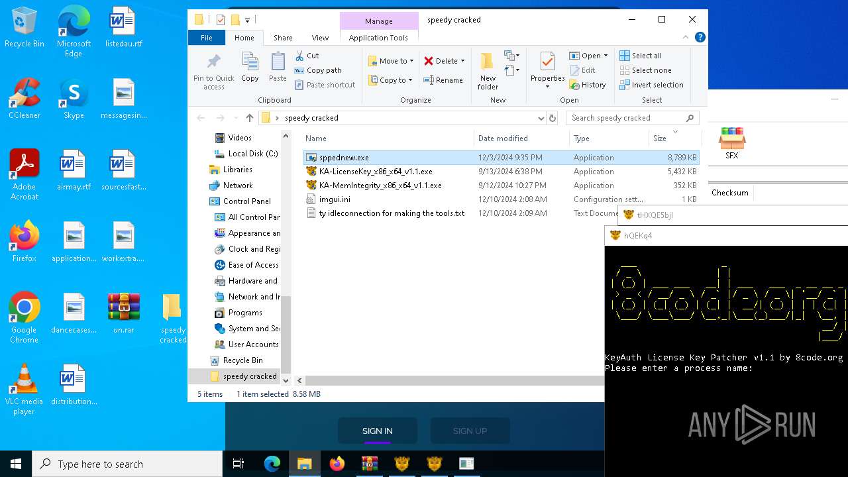Image resolution: width=848 pixels, height=477 pixels.
Task: Open Explorer Help question mark icon
Action: coord(700,38)
